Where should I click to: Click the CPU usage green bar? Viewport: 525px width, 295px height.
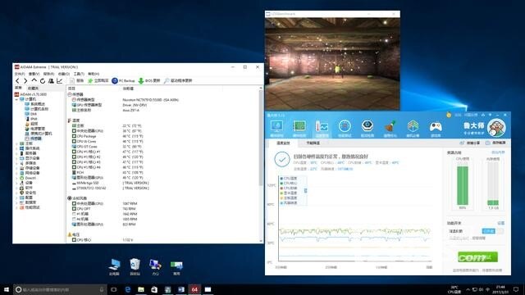coord(463,185)
